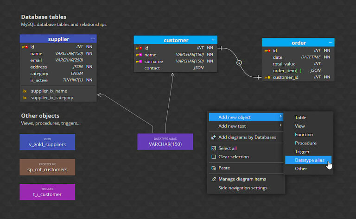356x219 pixels.
Task: Click the relationship marker circle on the connector line
Action: [239, 63]
